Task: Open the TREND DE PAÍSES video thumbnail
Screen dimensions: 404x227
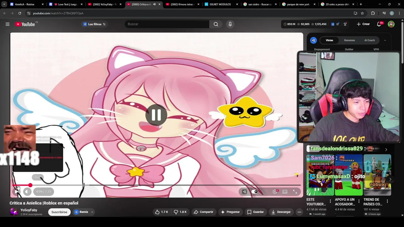Action: pyautogui.click(x=377, y=175)
